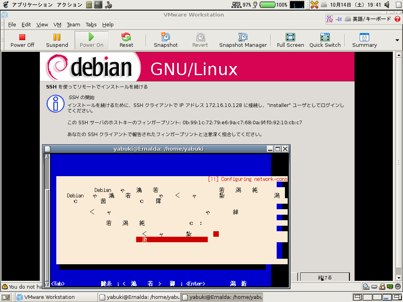Click the SCIM red help icon
This screenshot has width=403, height=302.
tap(397, 19)
